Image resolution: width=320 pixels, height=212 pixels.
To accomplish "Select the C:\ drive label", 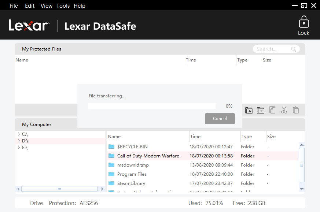I will [25, 134].
